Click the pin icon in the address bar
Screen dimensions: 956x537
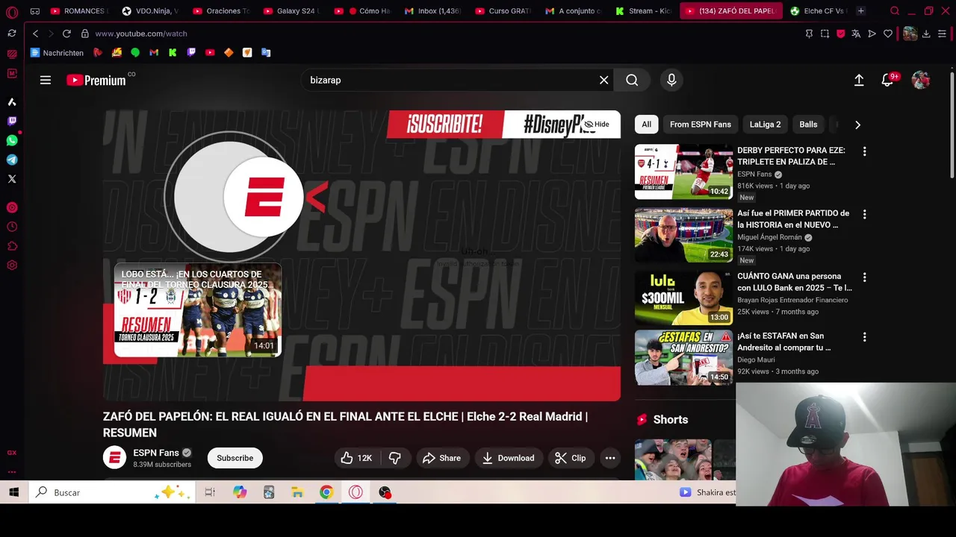[x=809, y=34]
